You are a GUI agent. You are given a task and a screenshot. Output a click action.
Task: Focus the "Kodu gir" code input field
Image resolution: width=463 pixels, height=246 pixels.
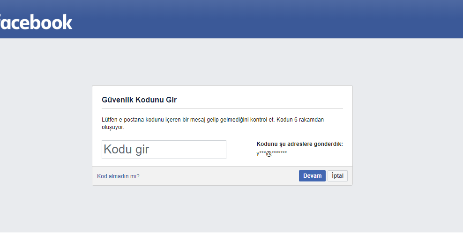point(164,150)
